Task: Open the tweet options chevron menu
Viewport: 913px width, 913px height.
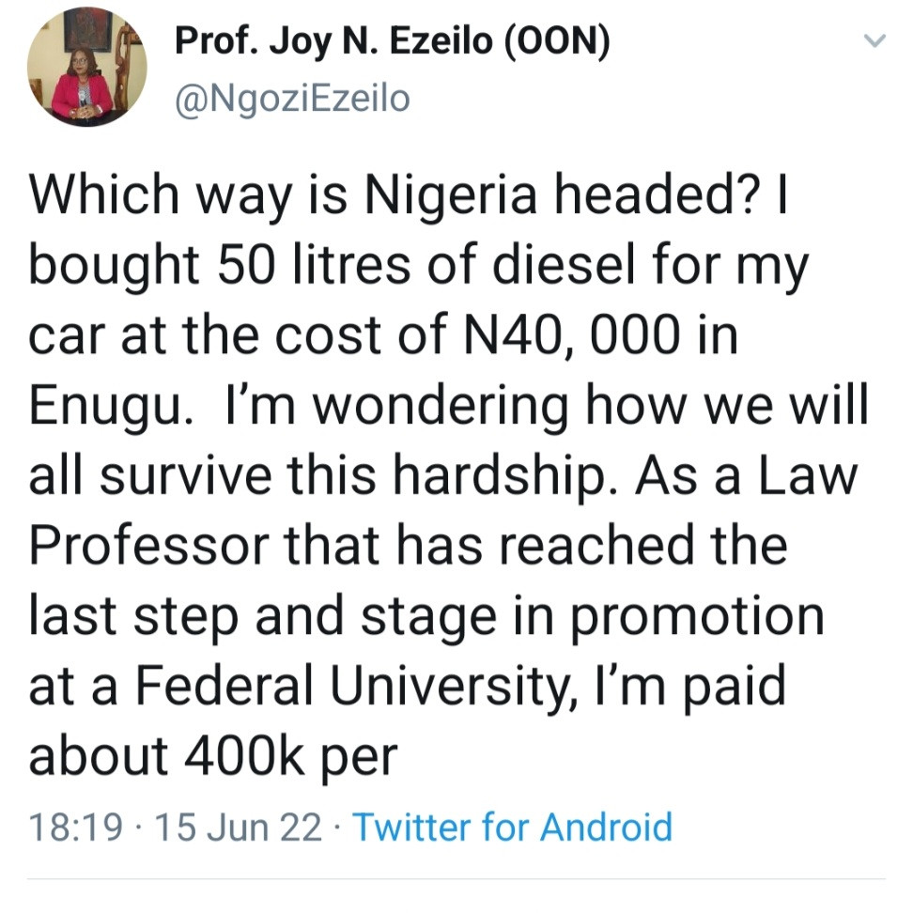Action: tap(874, 41)
